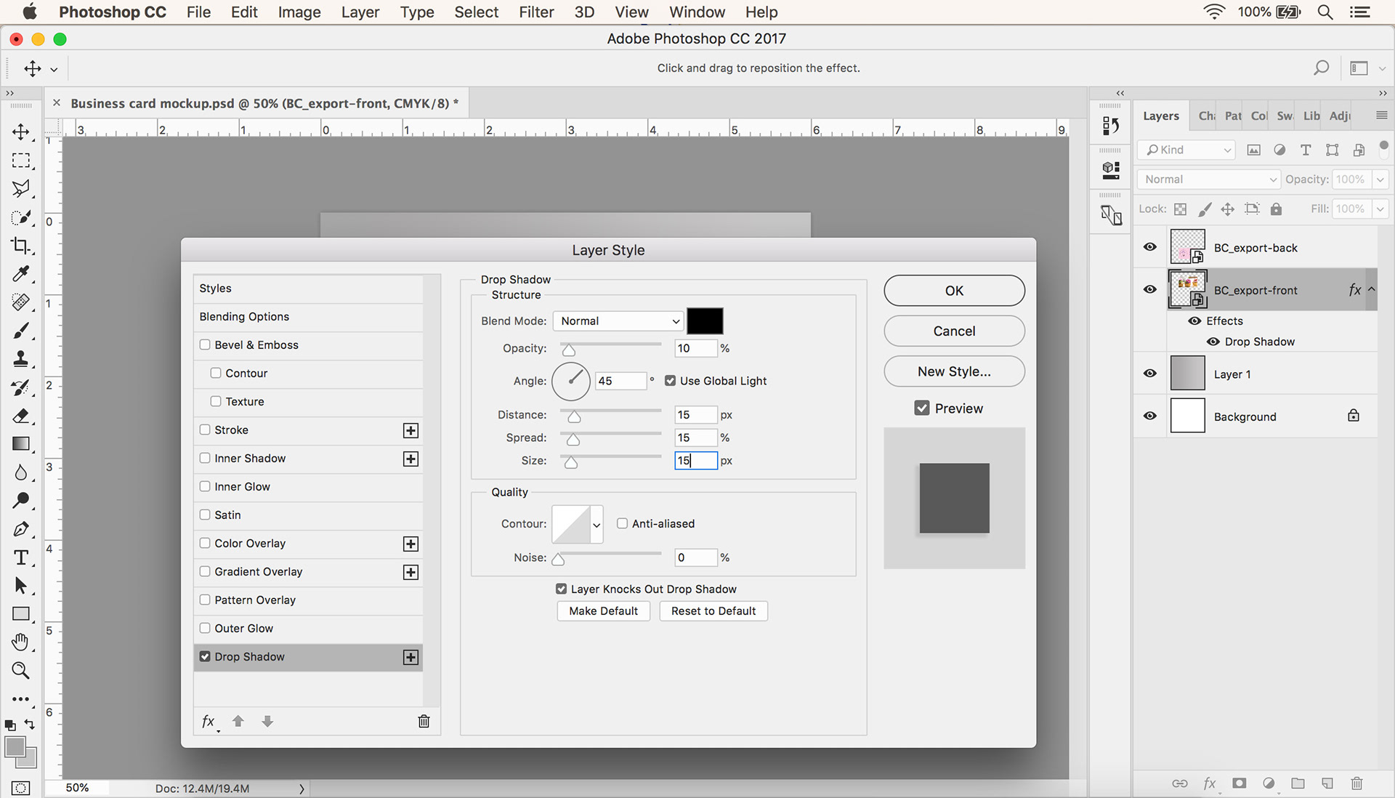This screenshot has width=1395, height=798.
Task: Switch to the Libraries tab
Action: point(1311,116)
